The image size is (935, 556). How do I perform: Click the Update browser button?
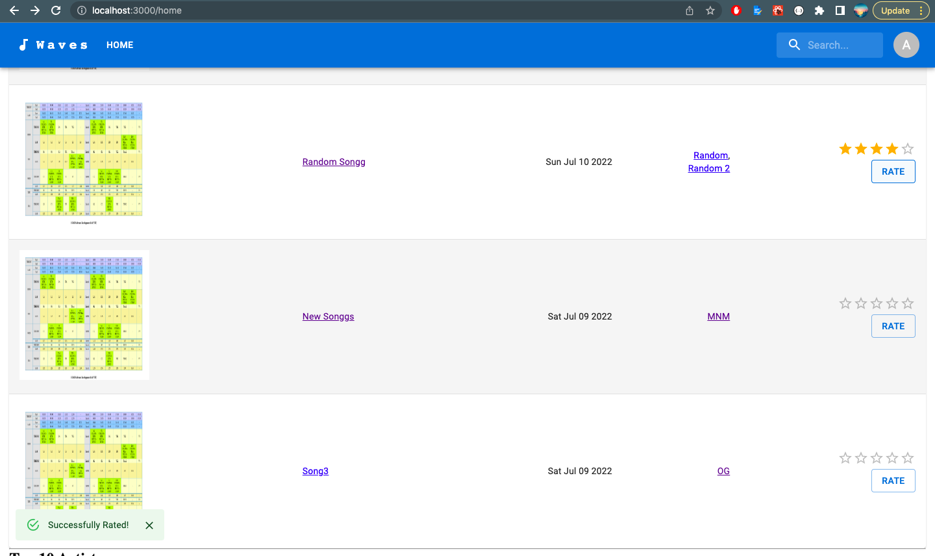897,10
